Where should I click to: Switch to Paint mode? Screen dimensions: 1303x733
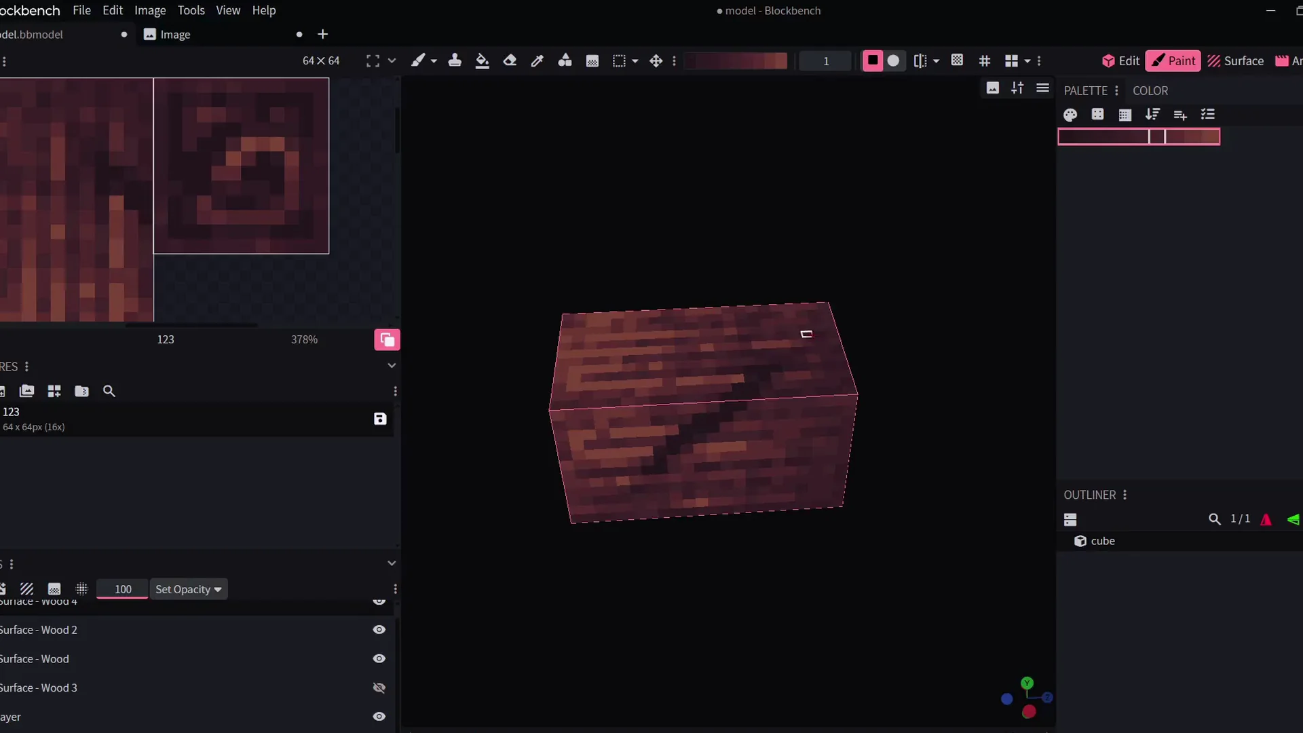[1173, 61]
